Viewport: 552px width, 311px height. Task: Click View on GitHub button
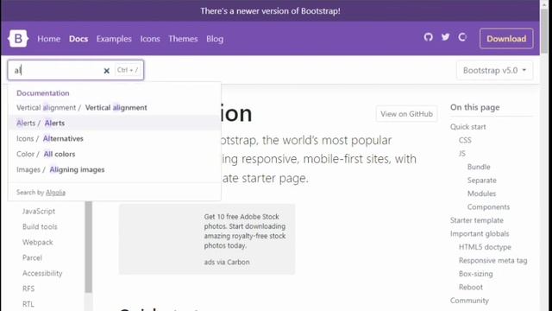click(406, 114)
